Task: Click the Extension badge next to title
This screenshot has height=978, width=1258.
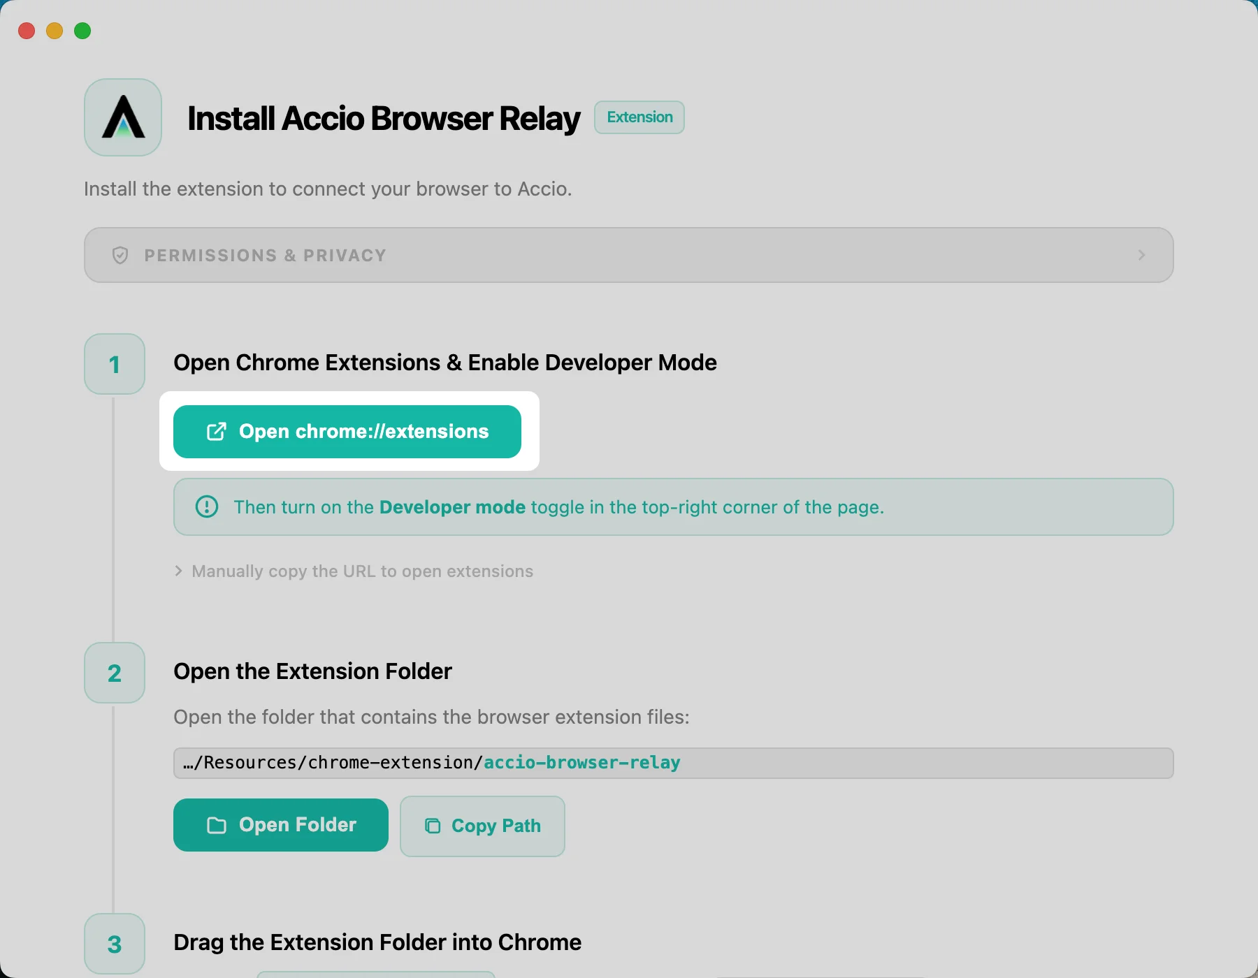Action: (639, 117)
